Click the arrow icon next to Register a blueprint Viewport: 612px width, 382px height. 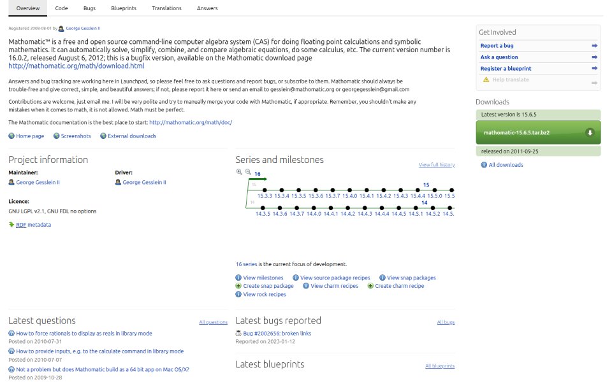coord(594,68)
